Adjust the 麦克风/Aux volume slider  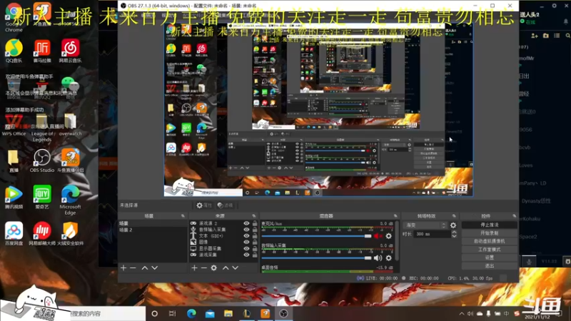(316, 236)
